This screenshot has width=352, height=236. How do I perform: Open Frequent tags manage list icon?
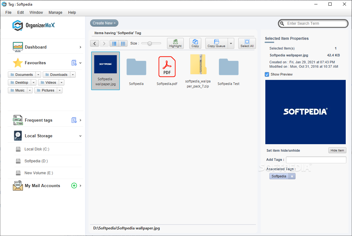point(74,120)
